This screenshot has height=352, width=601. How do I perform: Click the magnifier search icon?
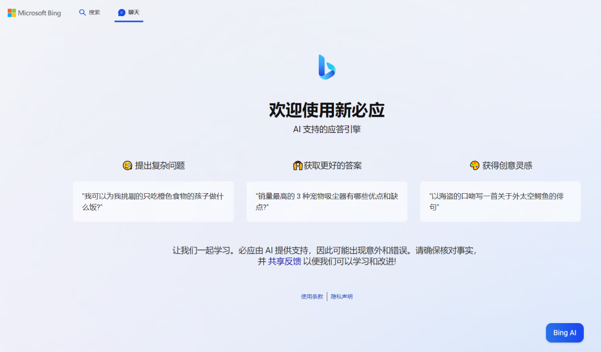pos(82,12)
